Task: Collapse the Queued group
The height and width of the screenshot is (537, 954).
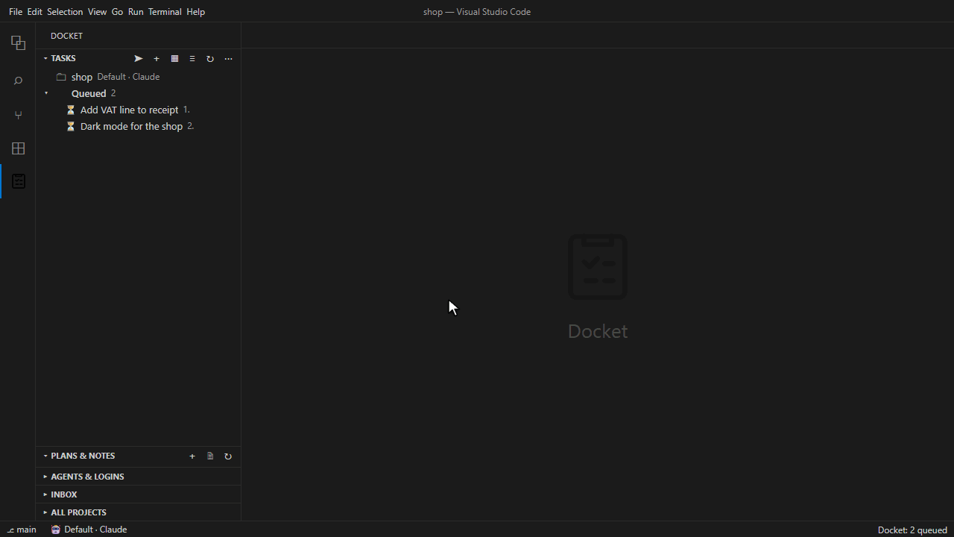Action: pyautogui.click(x=46, y=93)
